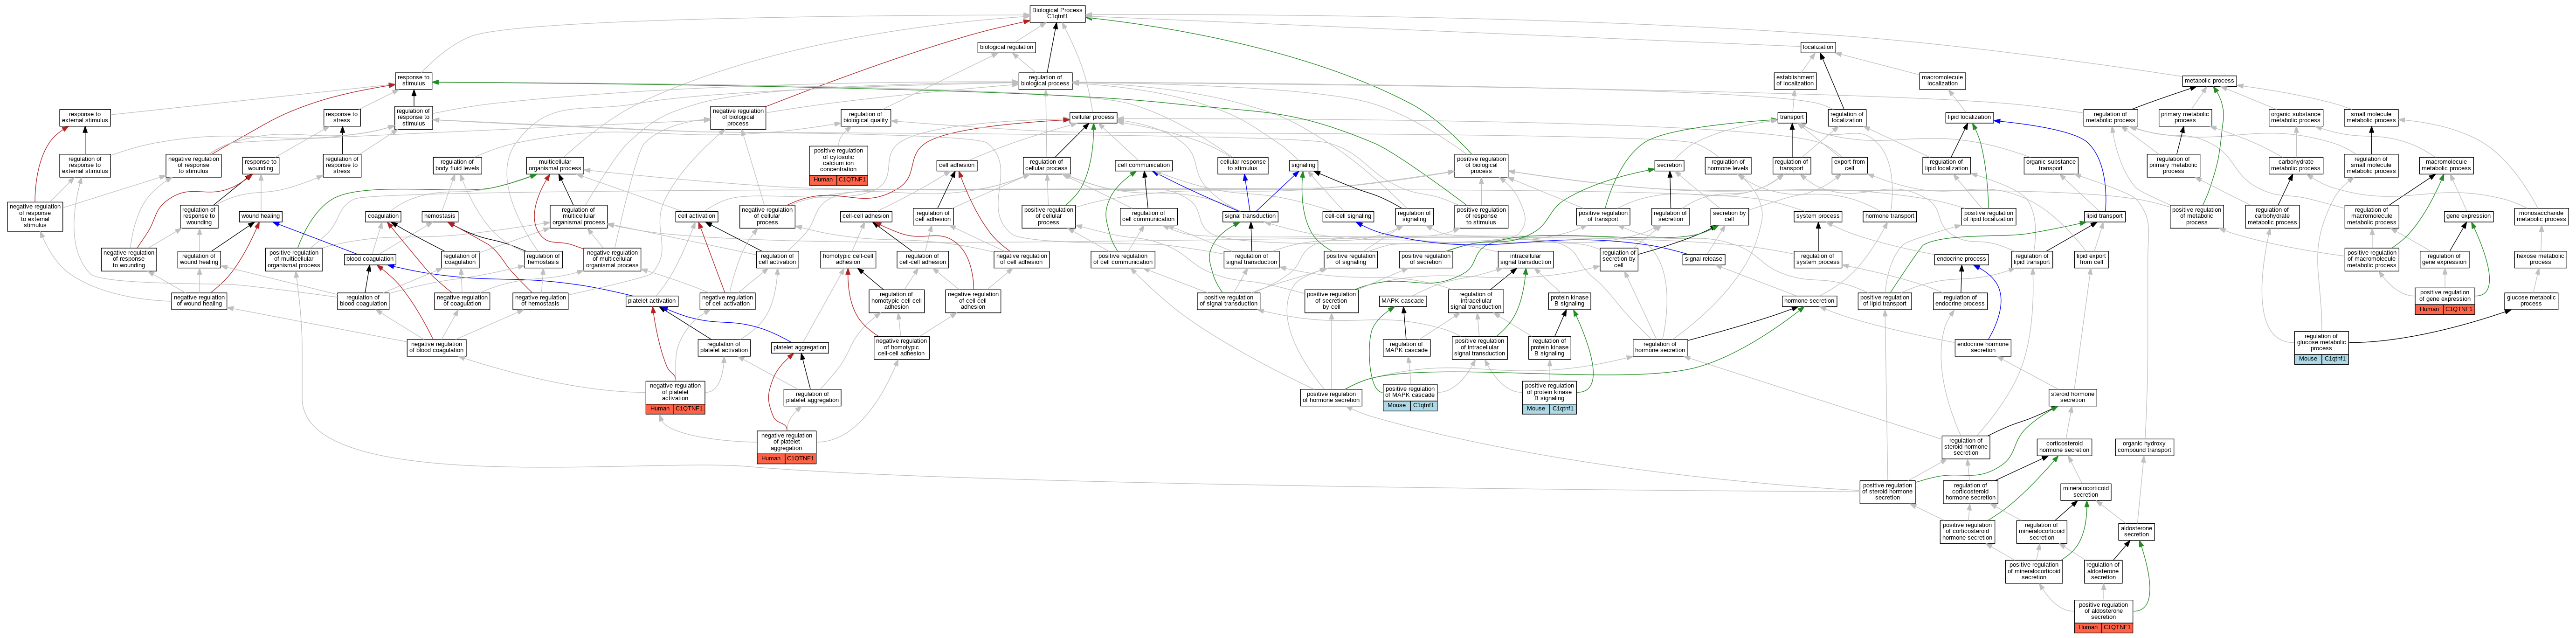Select the 'localization' node
The image size is (2576, 638).
[x=1817, y=47]
